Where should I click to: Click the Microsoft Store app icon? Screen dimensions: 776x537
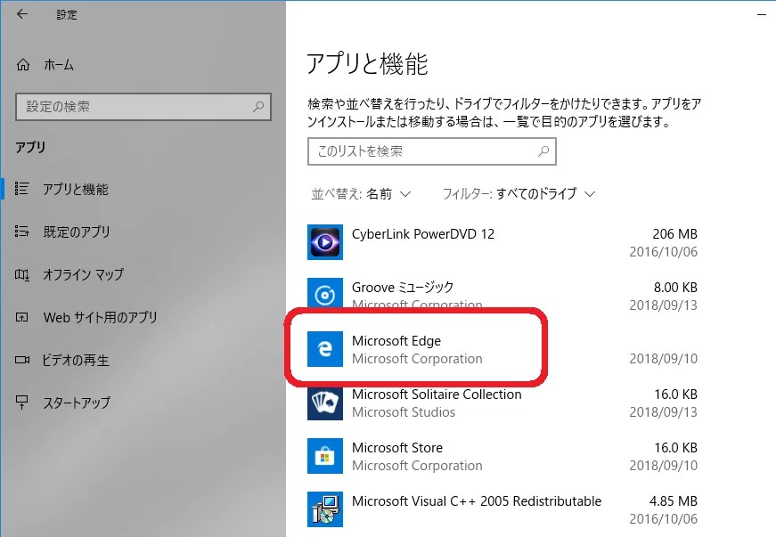tap(324, 456)
